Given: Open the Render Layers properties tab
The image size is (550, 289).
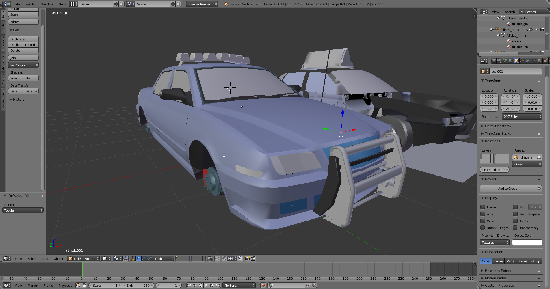Looking at the screenshot, I should 499,61.
